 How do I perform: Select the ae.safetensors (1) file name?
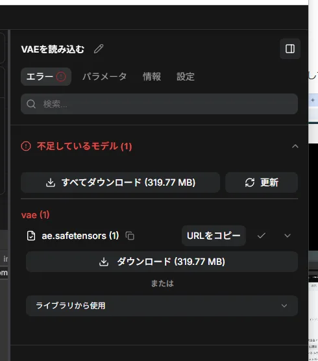pyautogui.click(x=80, y=236)
